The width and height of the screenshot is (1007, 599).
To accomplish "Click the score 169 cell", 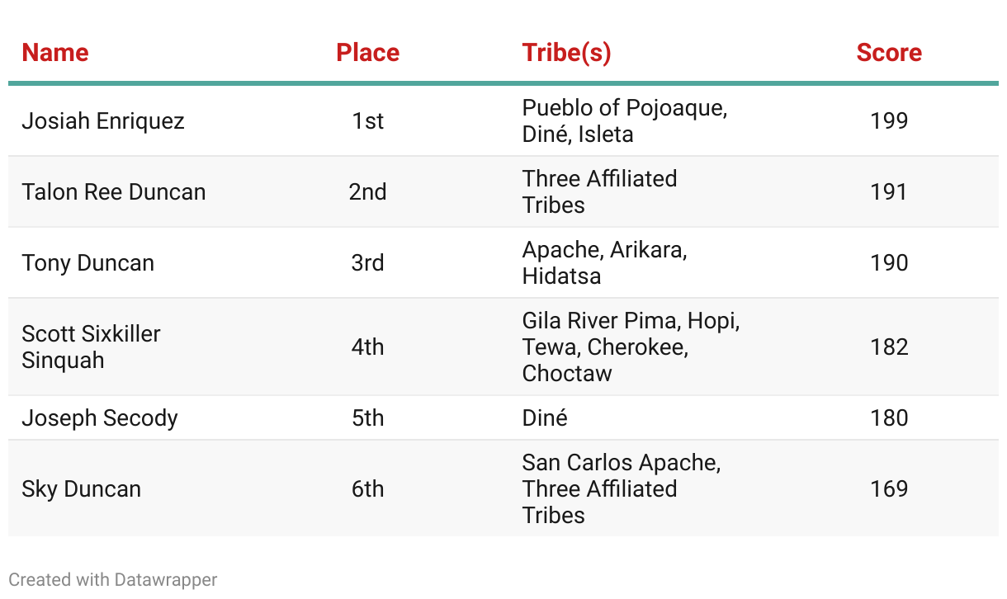I will pos(889,489).
